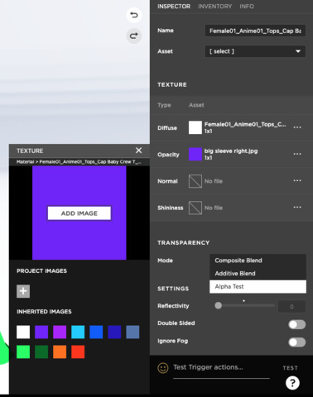
Task: Switch to the Inspector tab
Action: [174, 7]
